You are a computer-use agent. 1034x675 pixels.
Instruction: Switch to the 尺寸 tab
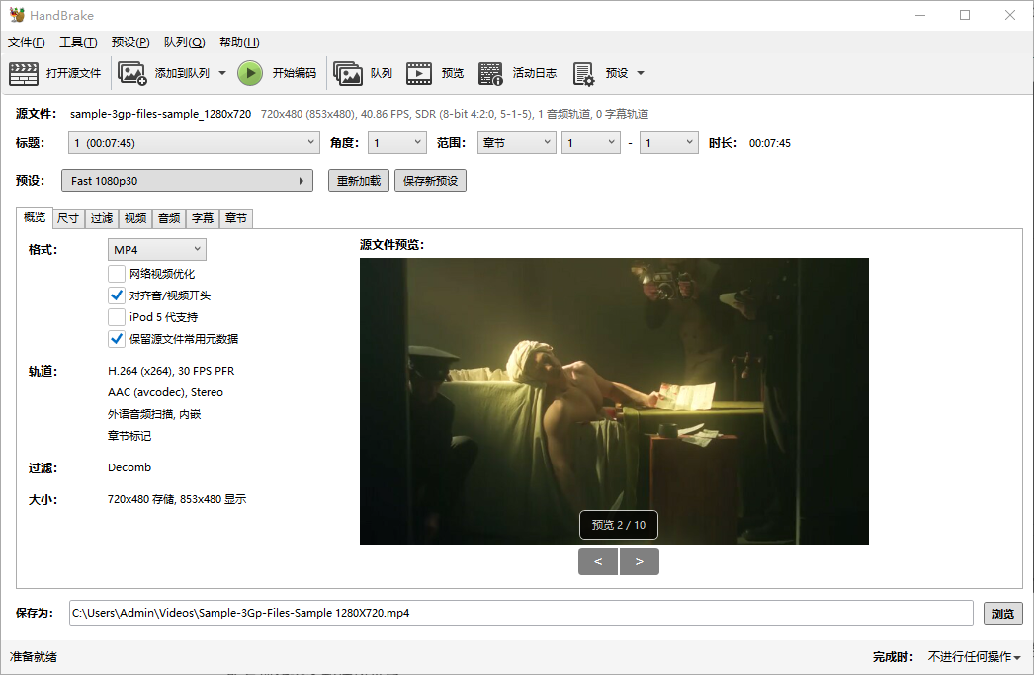tap(68, 218)
